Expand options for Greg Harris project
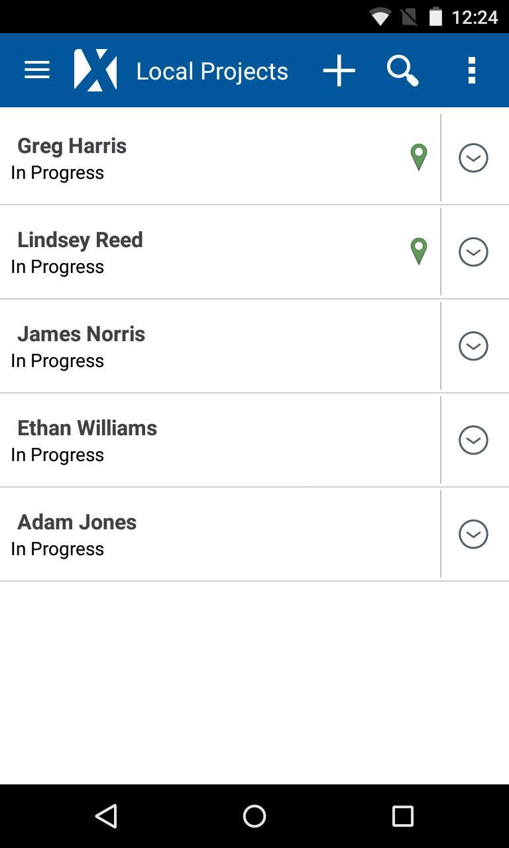The image size is (509, 848). 473,158
